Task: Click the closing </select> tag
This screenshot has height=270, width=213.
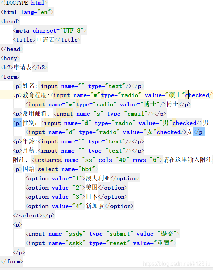Action: point(28,215)
